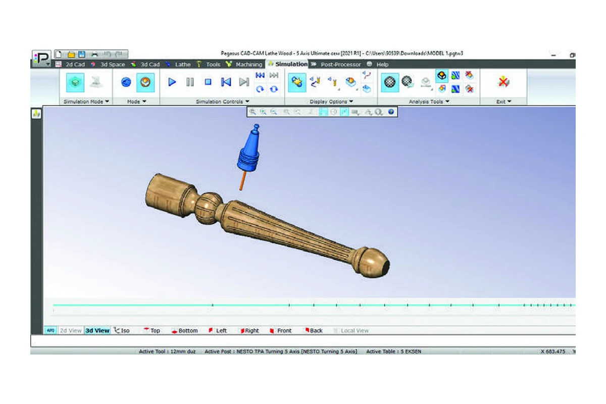Screen dimensions: 606x404
Task: Expand the Simulation Mode group dropdown
Action: (x=86, y=102)
